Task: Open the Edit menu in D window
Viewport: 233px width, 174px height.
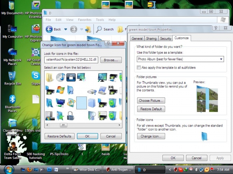Action: coord(58,20)
